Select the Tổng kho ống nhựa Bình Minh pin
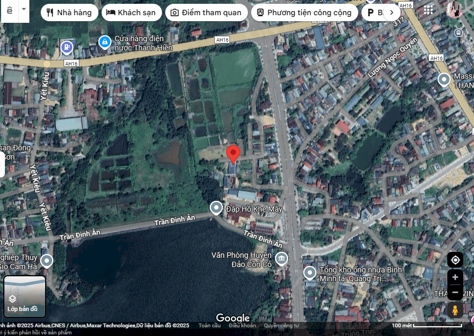 click(310, 272)
